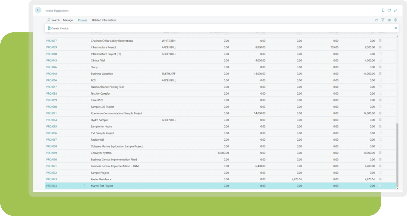This screenshot has height=216, width=412.
Task: Click the 'Business Valuation' description cell
Action: click(102, 74)
